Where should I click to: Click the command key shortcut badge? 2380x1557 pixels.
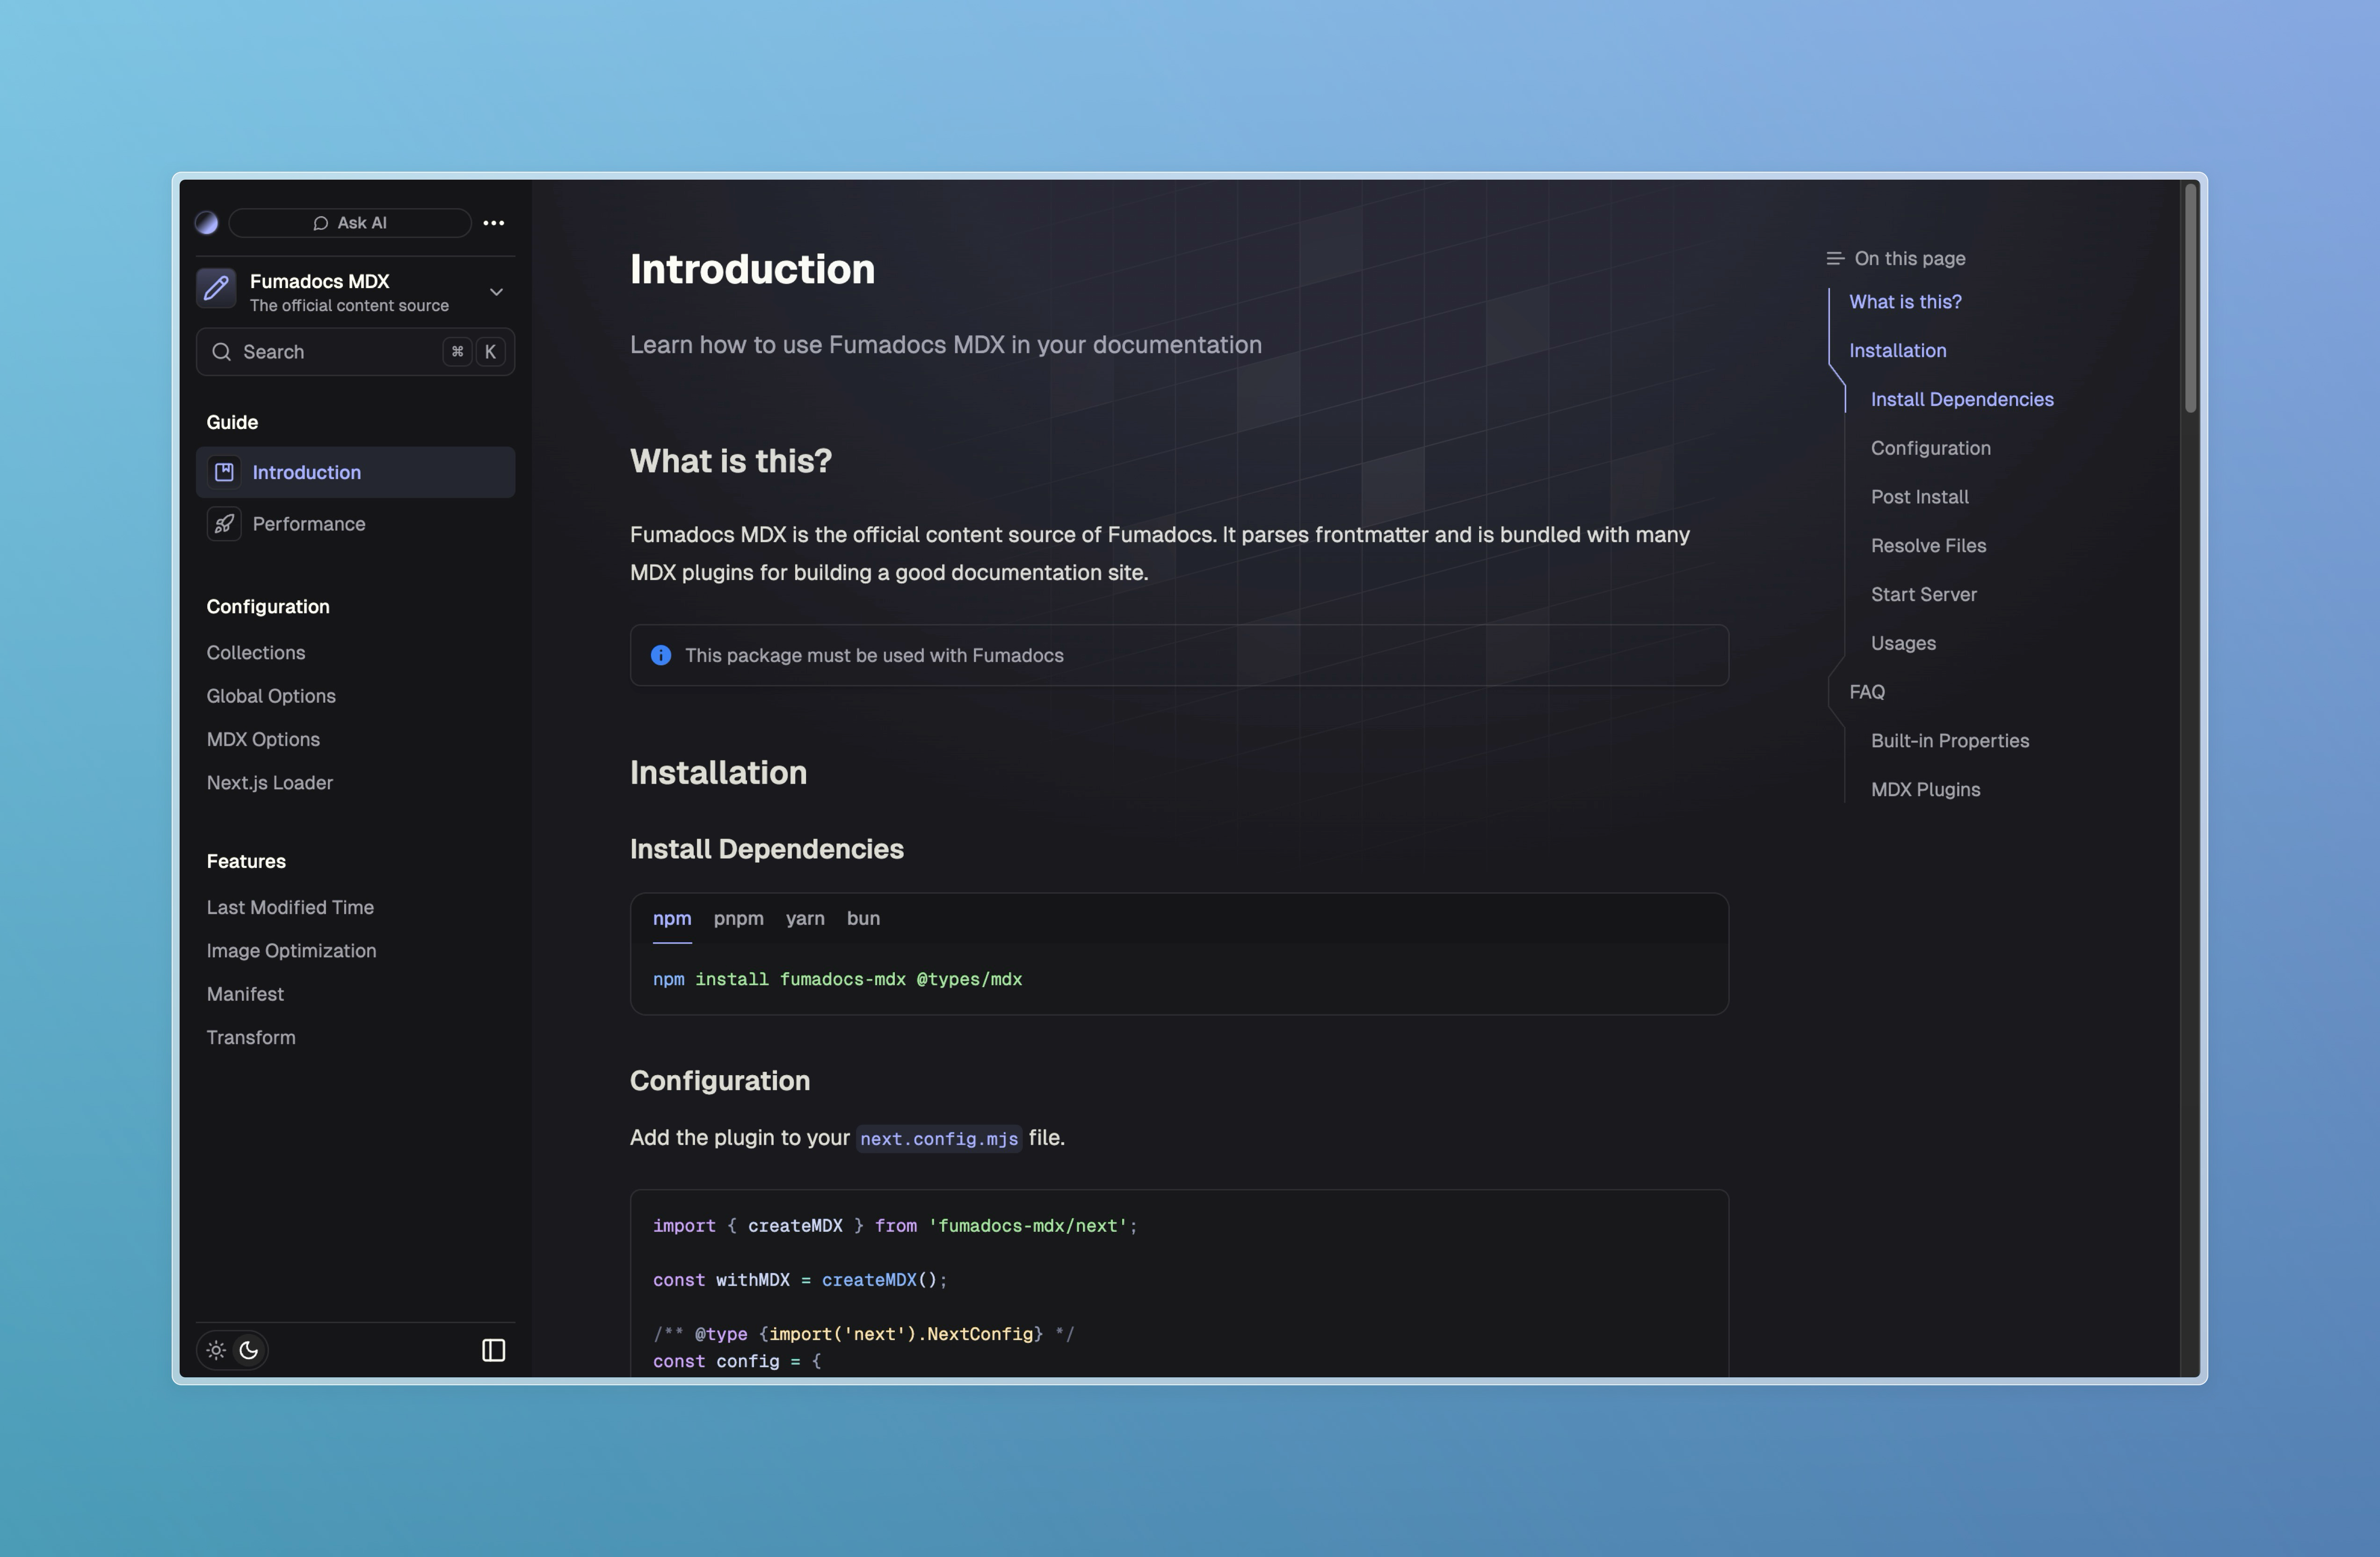457,352
